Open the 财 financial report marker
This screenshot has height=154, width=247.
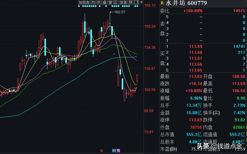click(x=114, y=151)
